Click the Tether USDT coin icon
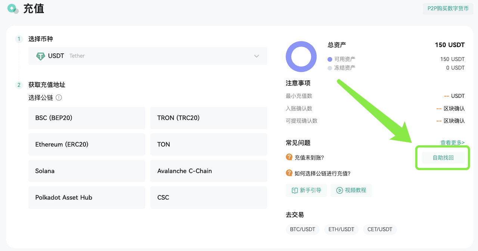This screenshot has height=251, width=478. 40,56
